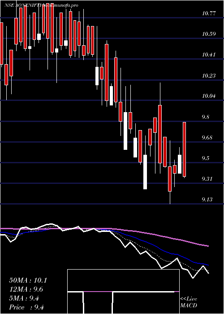Click the 12MA : 9.6 readout
This screenshot has height=314, width=224.
[26, 289]
